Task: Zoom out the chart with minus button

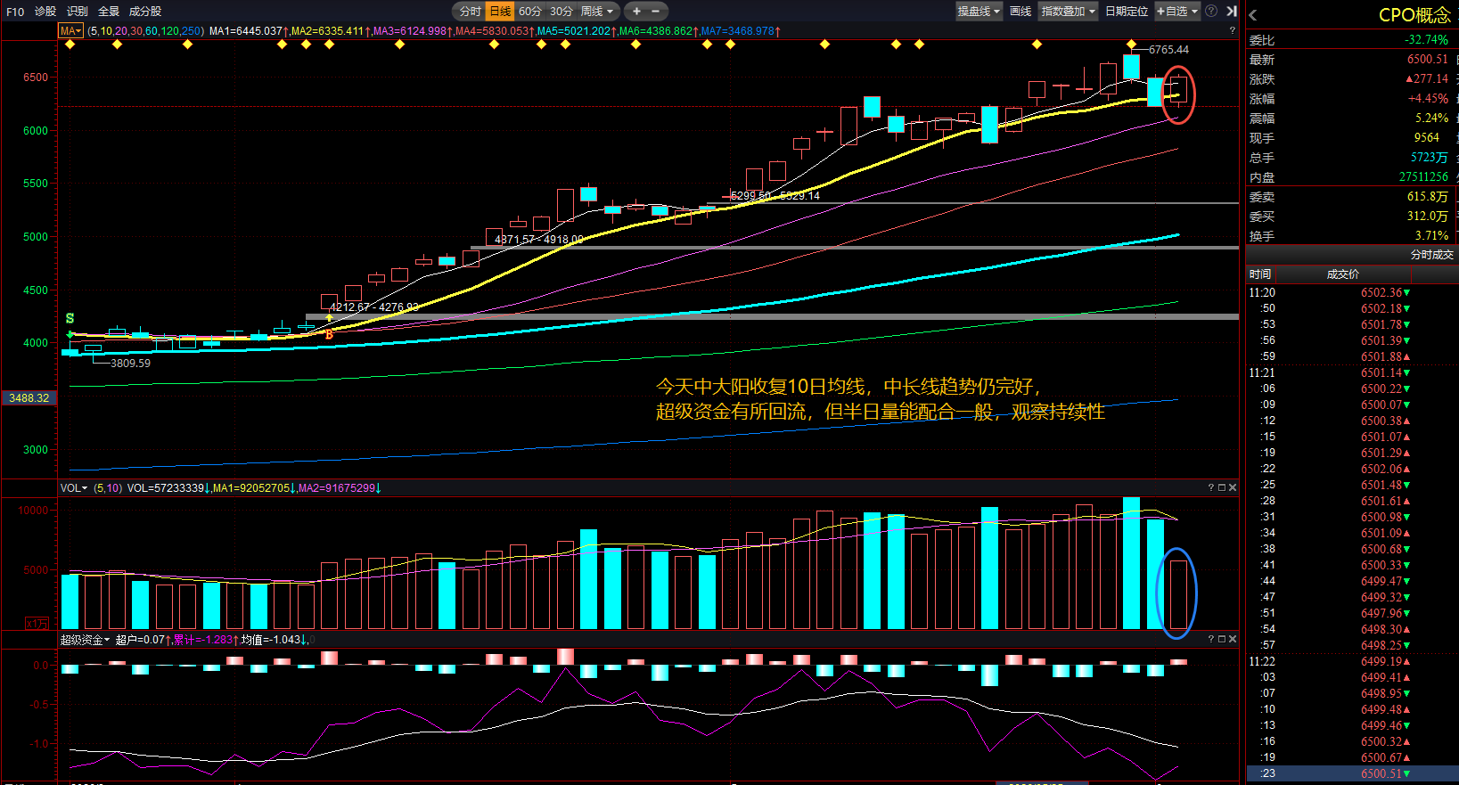Action: click(655, 11)
